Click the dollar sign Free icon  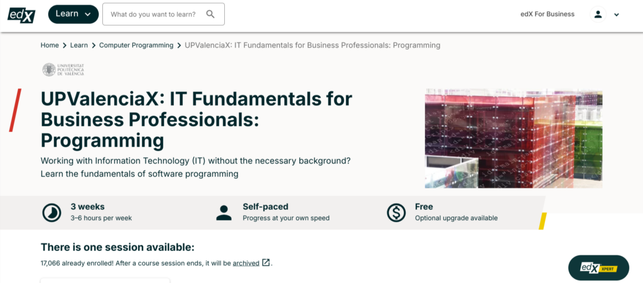(396, 213)
